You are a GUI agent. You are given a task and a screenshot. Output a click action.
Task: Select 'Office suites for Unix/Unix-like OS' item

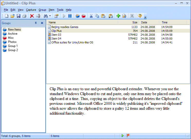point(118,42)
